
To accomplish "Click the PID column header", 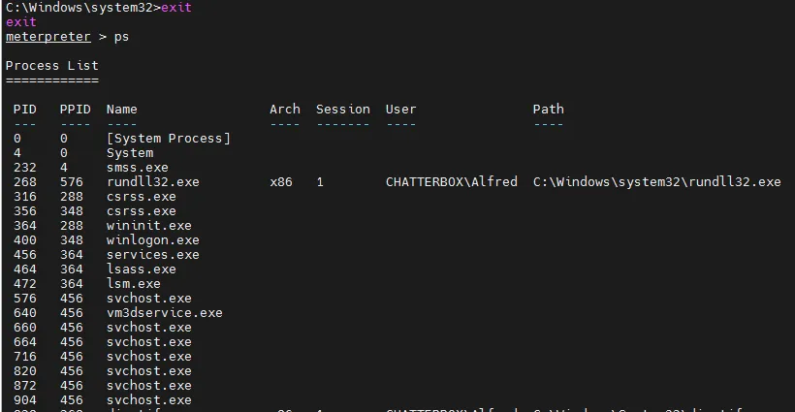I will (x=24, y=110).
